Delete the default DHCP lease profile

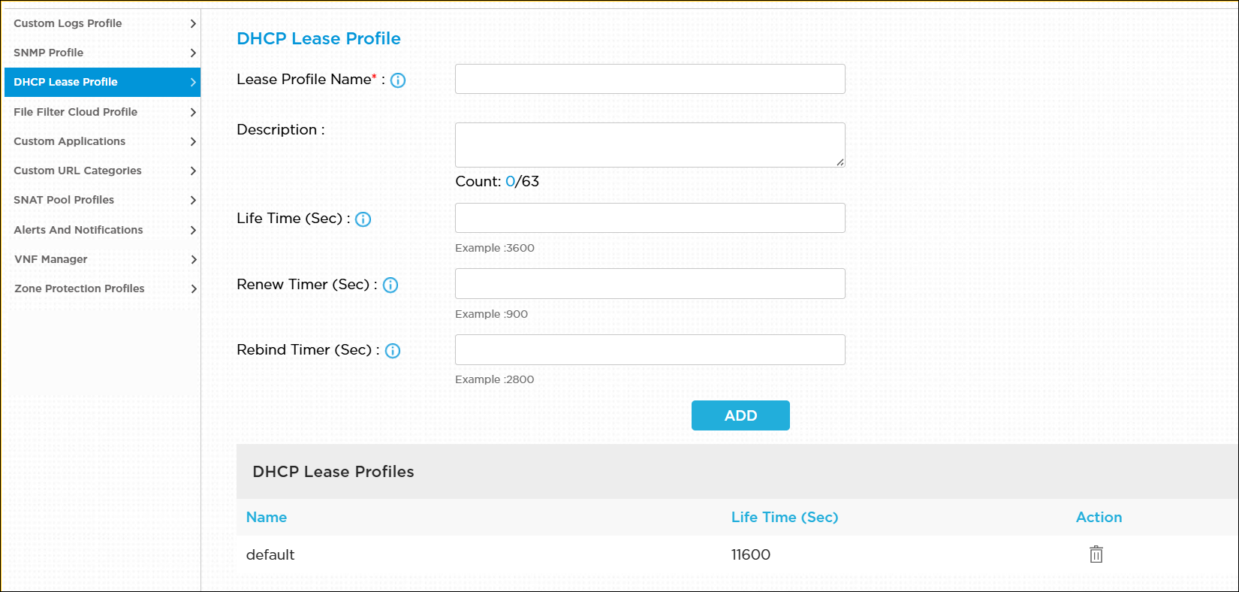[x=1096, y=554]
